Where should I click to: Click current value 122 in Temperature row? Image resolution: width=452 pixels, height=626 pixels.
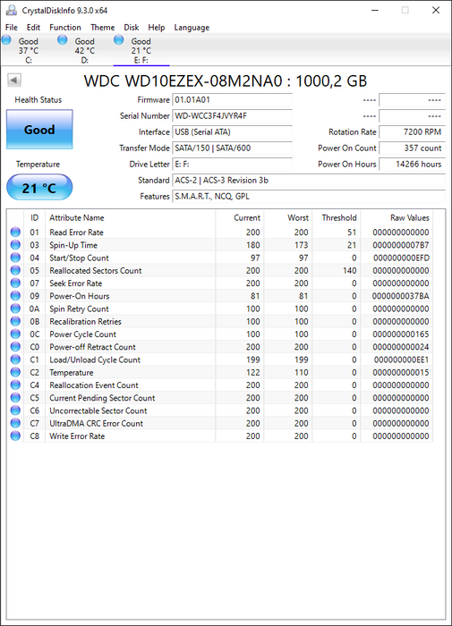(253, 372)
